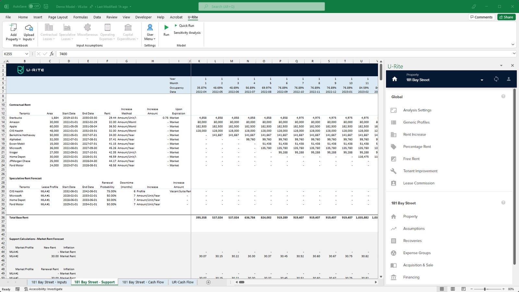Expand the 181 Bay Street property dropdown
This screenshot has width=519, height=292.
[x=481, y=79]
